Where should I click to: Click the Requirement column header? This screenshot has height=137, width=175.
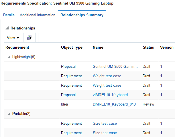17,47
